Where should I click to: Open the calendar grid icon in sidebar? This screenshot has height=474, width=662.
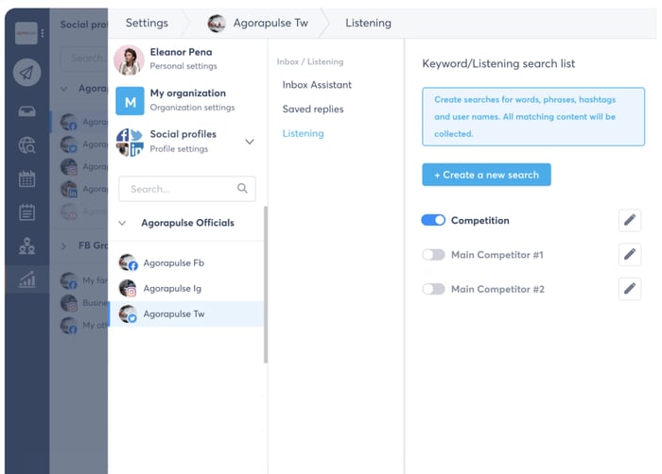click(26, 178)
